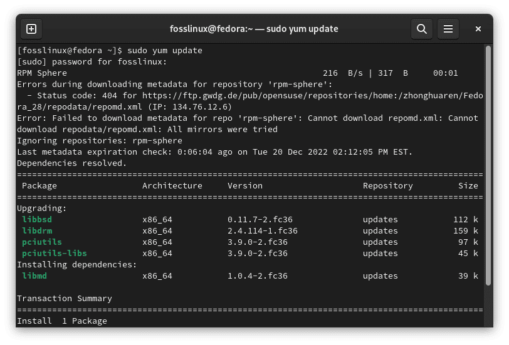Click the 'Install 1 Package' line
509x345 pixels.
pos(62,321)
